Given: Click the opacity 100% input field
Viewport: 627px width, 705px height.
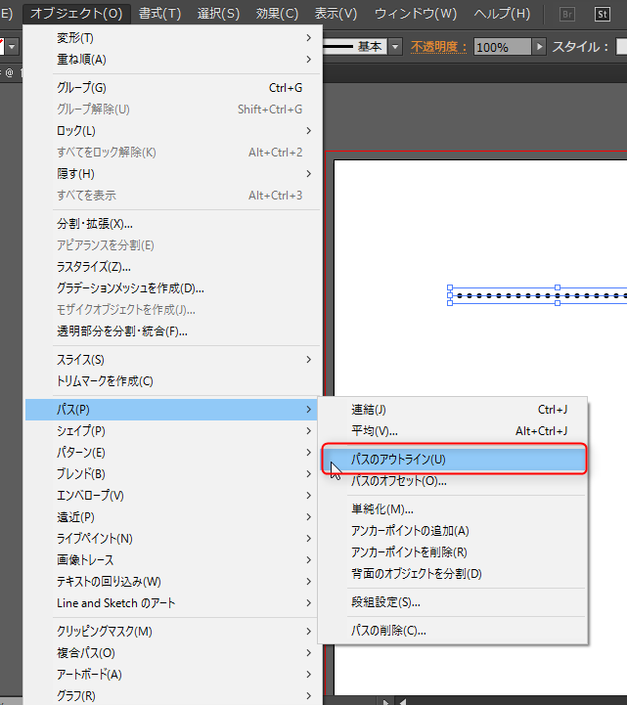Looking at the screenshot, I should tap(503, 47).
